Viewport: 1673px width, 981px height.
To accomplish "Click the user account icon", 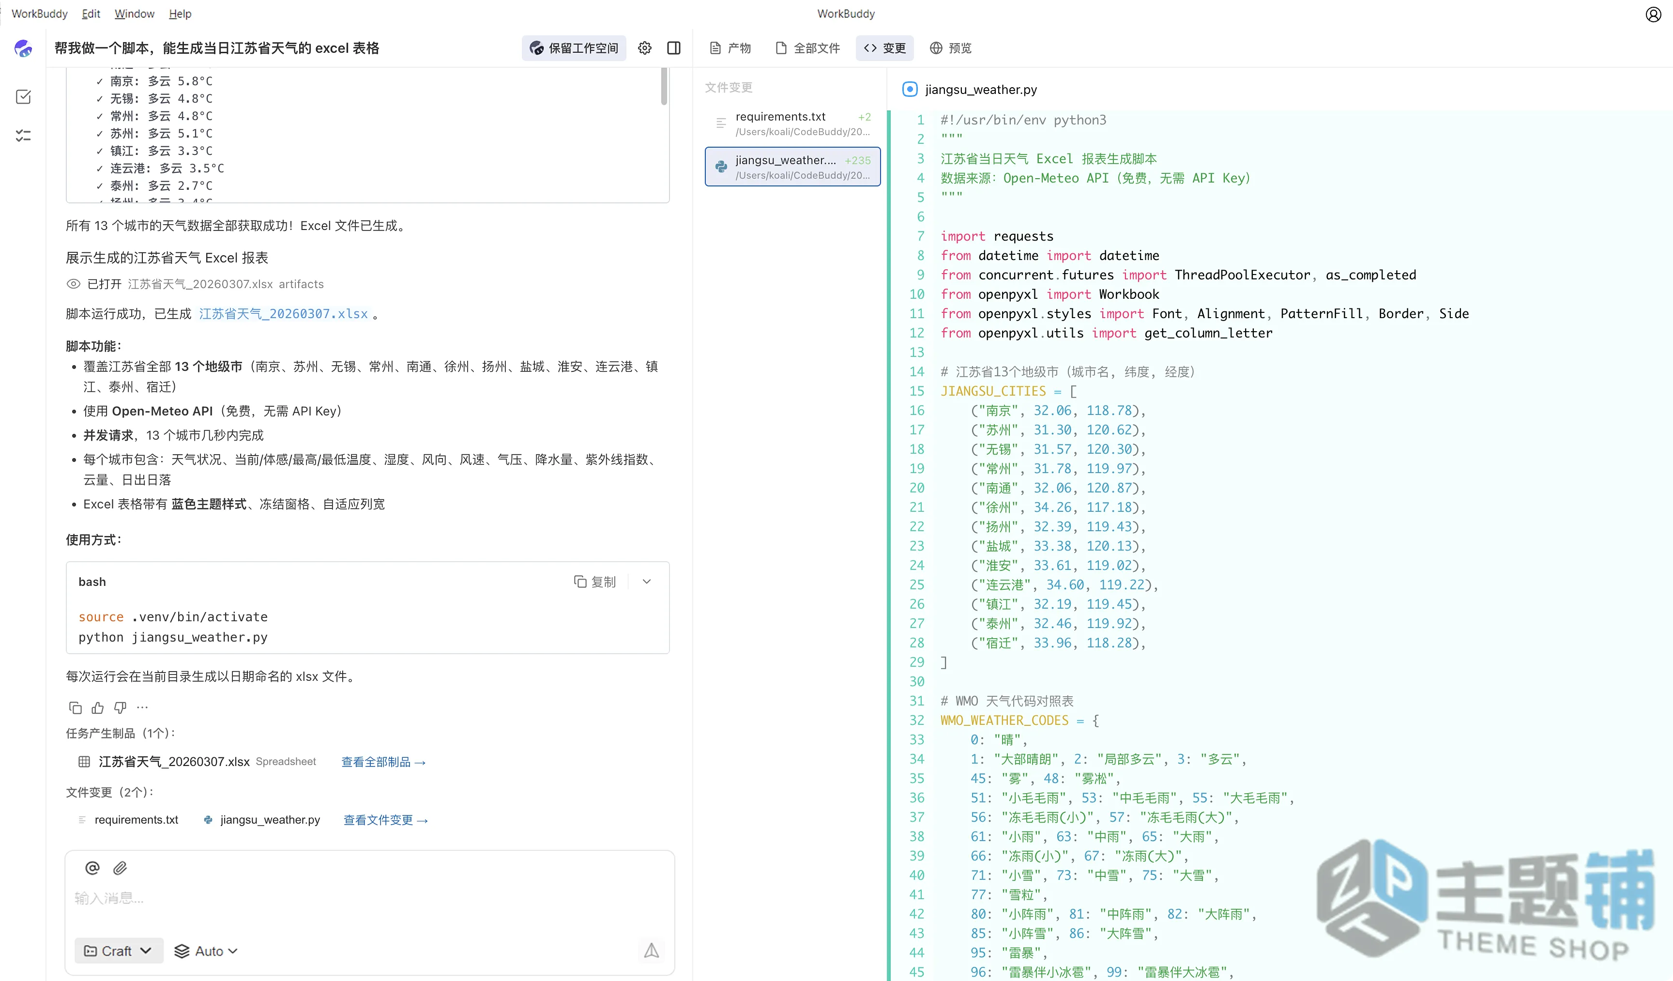I will coord(1653,14).
